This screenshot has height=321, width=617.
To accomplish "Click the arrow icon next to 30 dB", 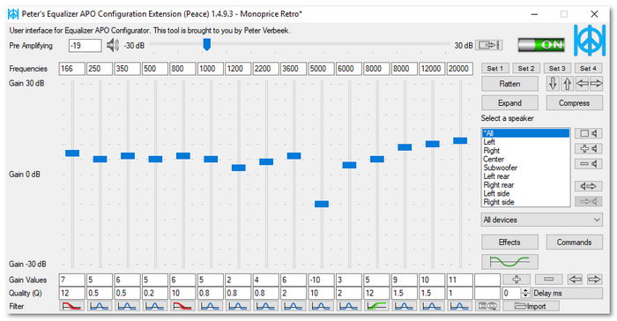I will 488,45.
